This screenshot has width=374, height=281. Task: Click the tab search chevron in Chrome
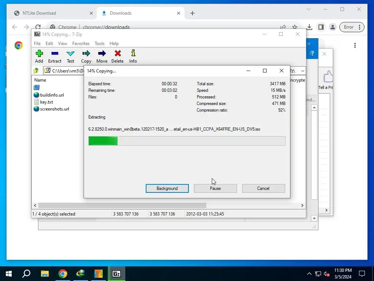[308, 9]
